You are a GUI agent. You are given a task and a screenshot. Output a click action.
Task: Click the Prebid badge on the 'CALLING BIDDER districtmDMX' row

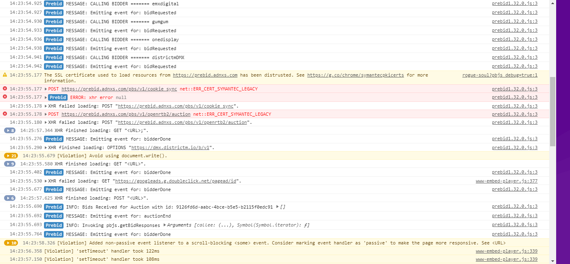[x=54, y=57]
